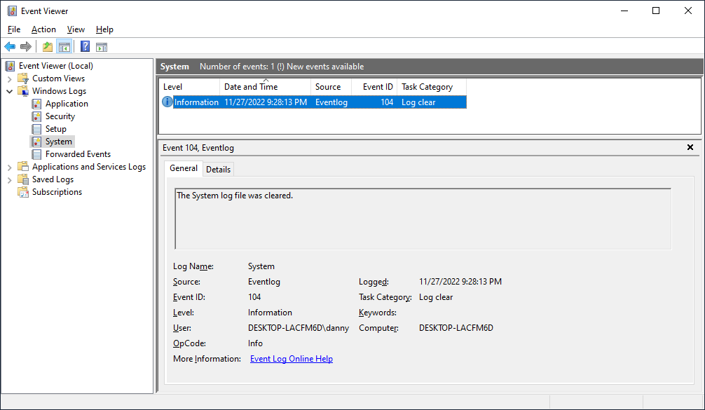Click the Application log icon
Viewport: 705px width, 410px height.
[36, 104]
